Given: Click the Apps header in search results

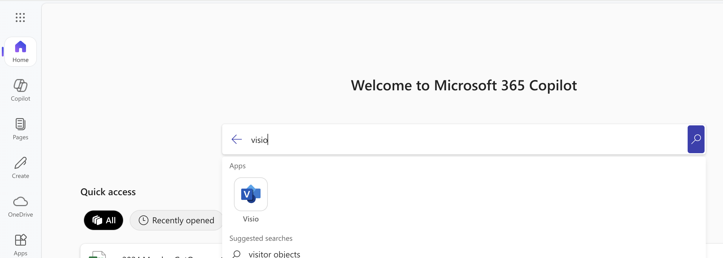Looking at the screenshot, I should click(237, 166).
